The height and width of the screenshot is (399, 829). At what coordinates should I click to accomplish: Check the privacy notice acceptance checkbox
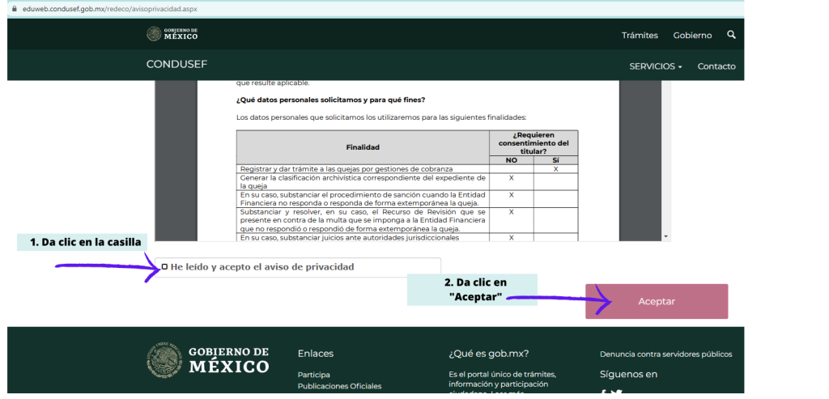(164, 266)
